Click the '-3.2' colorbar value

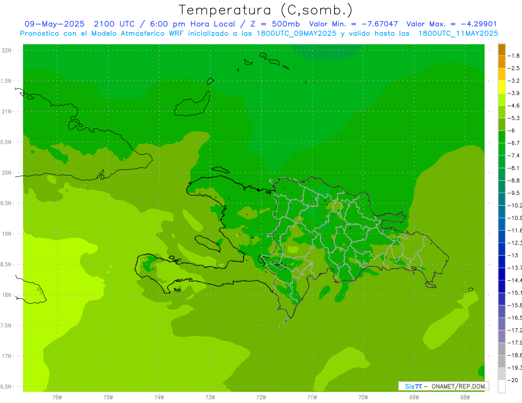[x=514, y=80]
